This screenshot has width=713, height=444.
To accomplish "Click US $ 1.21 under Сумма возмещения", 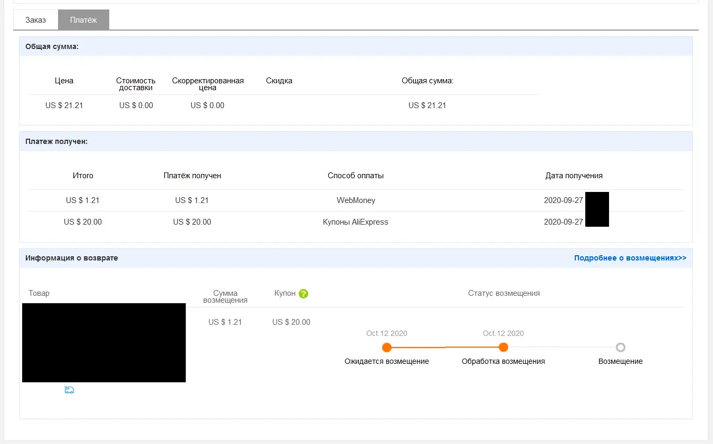I will 225,322.
